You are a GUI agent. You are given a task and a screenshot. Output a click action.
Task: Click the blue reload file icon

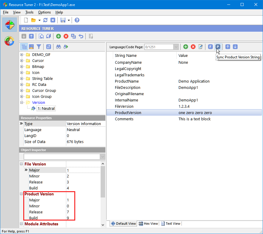pyautogui.click(x=45, y=20)
